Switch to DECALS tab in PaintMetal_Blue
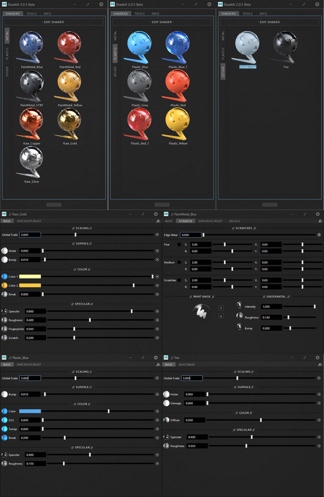Image resolution: width=324 pixels, height=497 pixels. [x=234, y=221]
